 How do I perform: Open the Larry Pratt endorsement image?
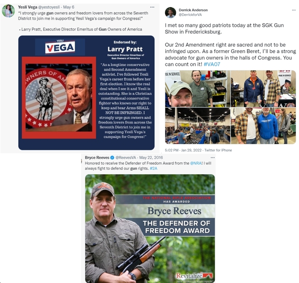[87, 93]
